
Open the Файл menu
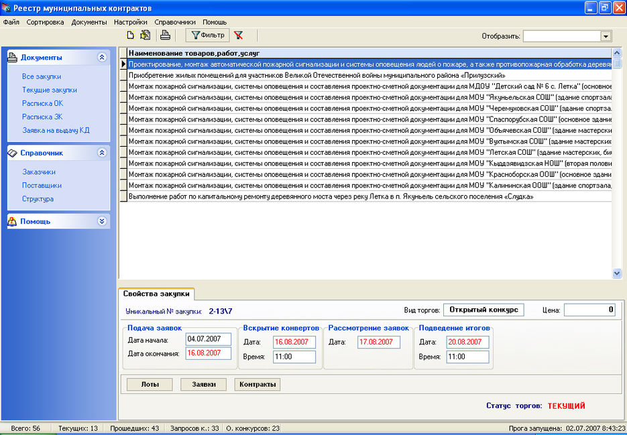point(11,22)
